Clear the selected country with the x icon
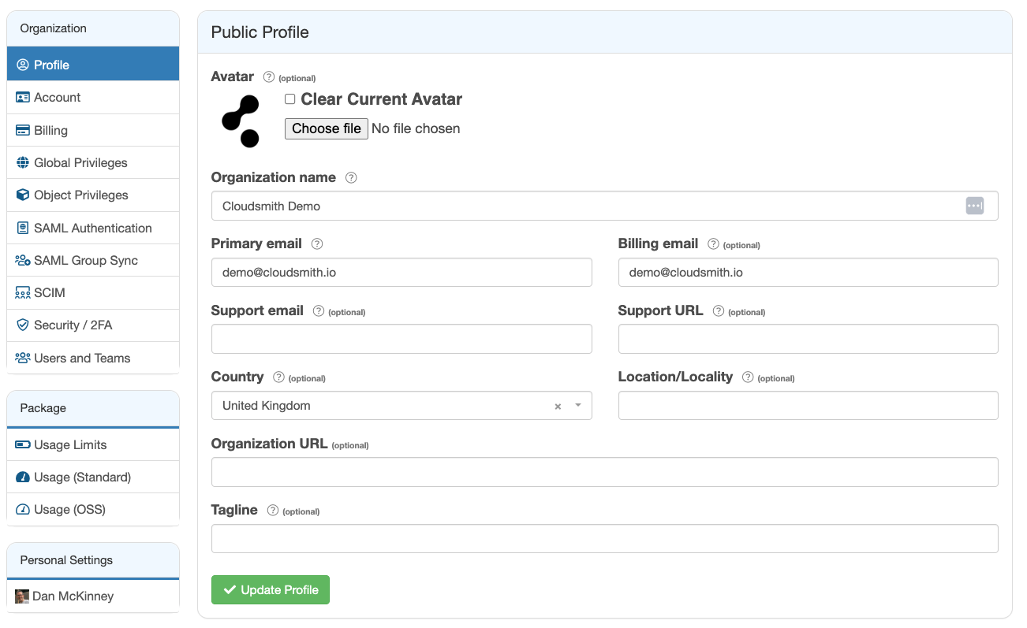This screenshot has height=628, width=1027. tap(558, 407)
